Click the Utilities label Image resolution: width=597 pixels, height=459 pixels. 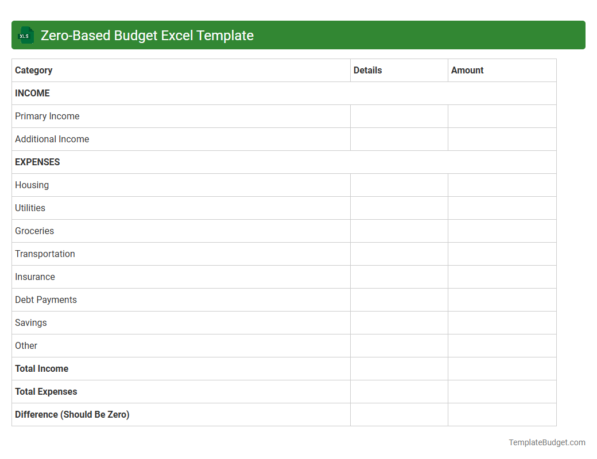(30, 208)
